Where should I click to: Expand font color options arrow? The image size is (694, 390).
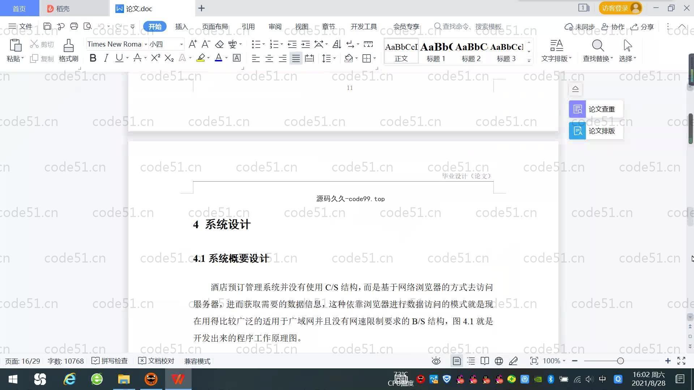coord(227,58)
